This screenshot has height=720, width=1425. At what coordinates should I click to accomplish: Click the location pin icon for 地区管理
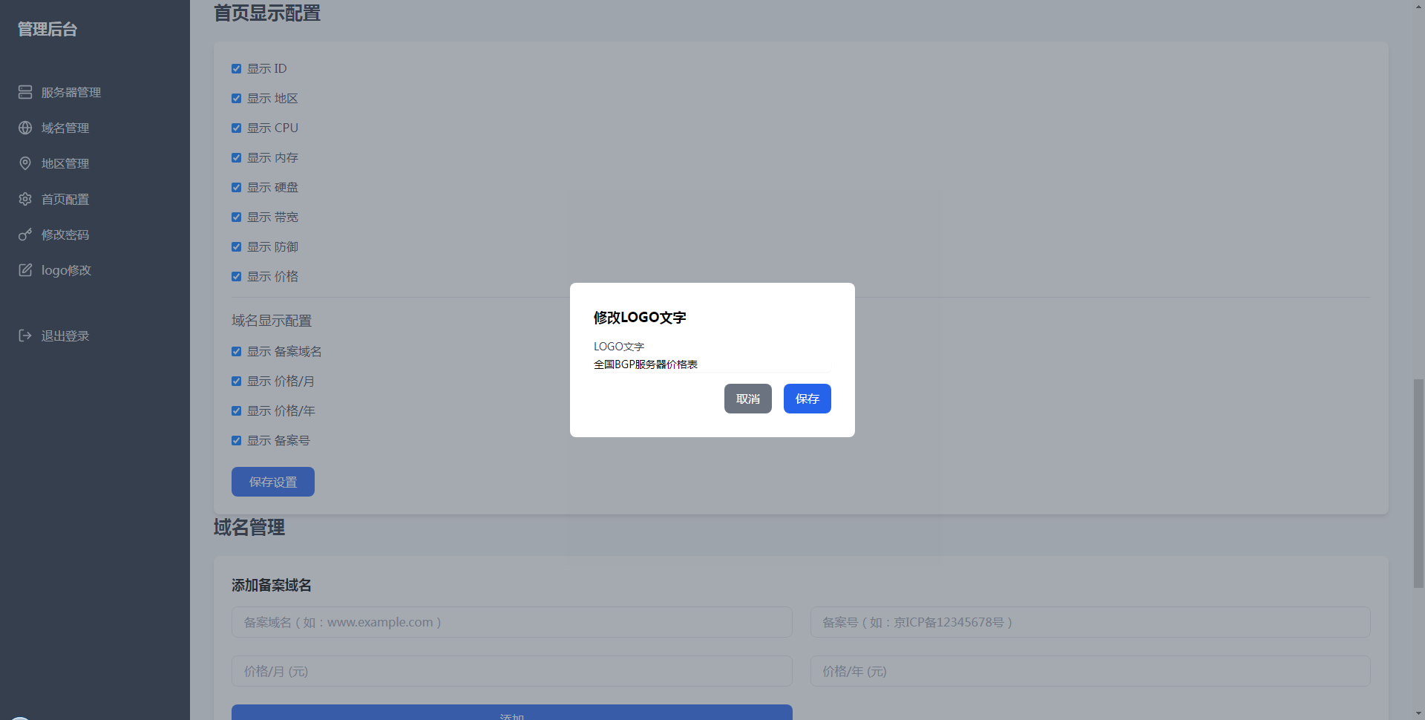pyautogui.click(x=25, y=163)
